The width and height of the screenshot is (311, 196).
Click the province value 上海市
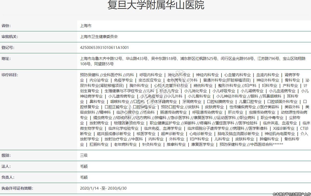86,26
